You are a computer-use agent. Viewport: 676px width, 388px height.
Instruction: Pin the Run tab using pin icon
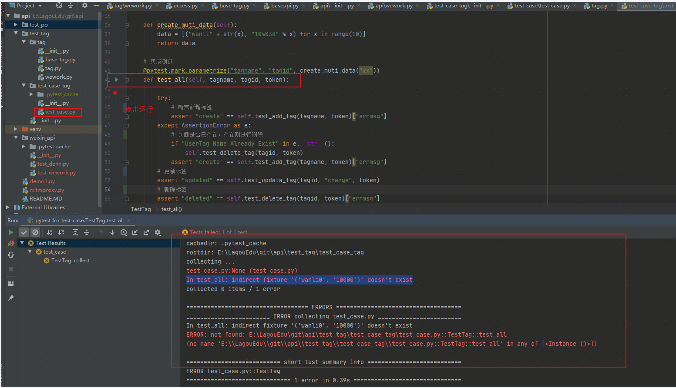11,298
